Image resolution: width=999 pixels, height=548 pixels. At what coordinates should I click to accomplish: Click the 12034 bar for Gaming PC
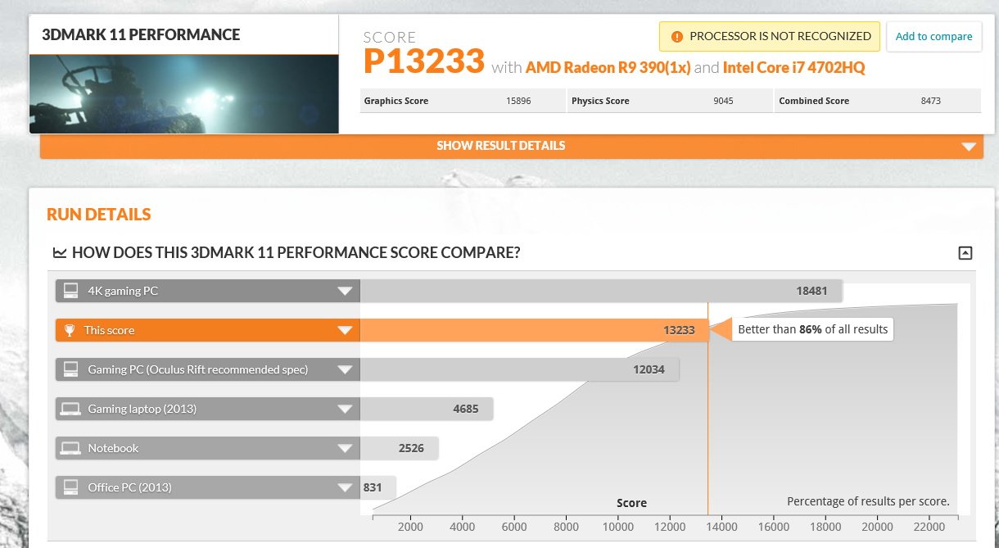(520, 369)
